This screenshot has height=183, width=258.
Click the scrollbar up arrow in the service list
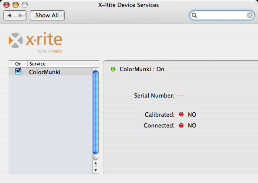[95, 163]
